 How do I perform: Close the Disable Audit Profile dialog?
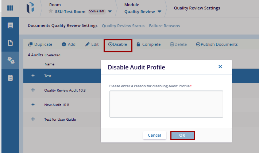(220, 67)
